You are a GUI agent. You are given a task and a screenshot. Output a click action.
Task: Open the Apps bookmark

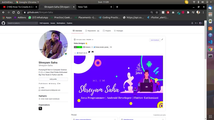7,18
